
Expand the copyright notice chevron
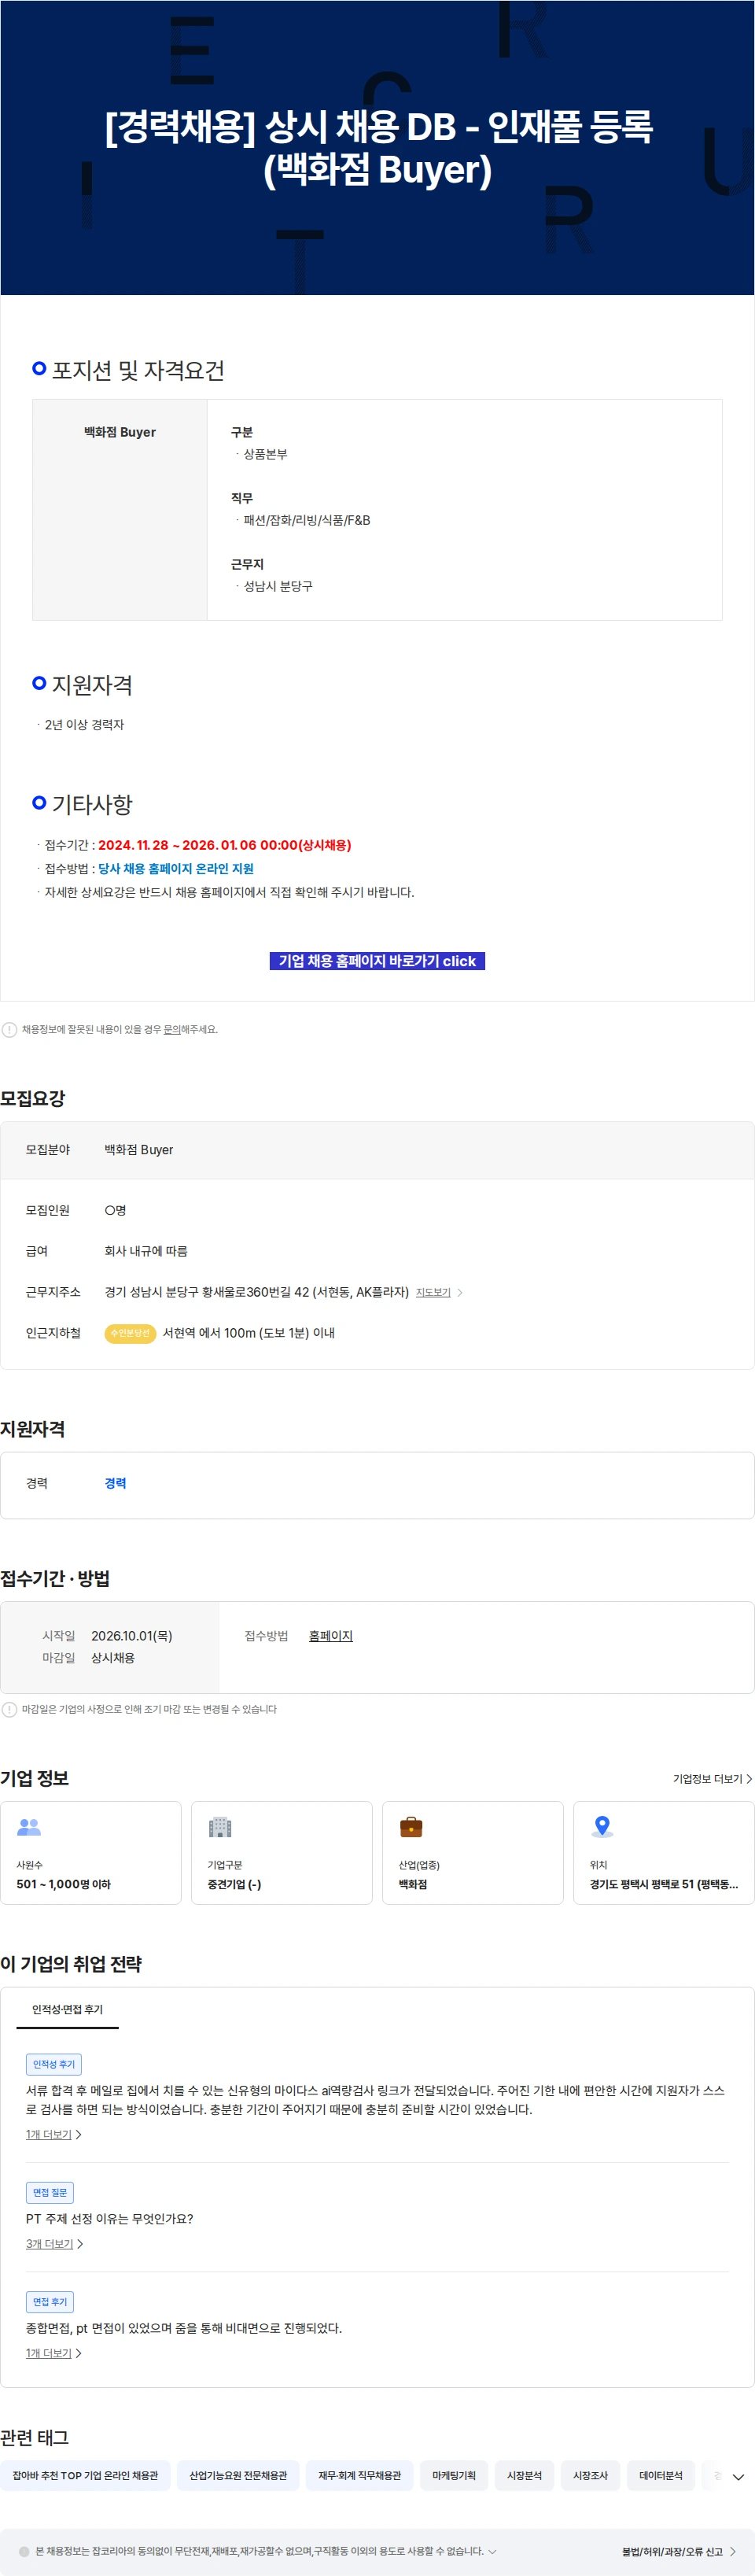492,2551
